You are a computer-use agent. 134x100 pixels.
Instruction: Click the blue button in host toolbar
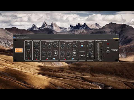click(14, 37)
